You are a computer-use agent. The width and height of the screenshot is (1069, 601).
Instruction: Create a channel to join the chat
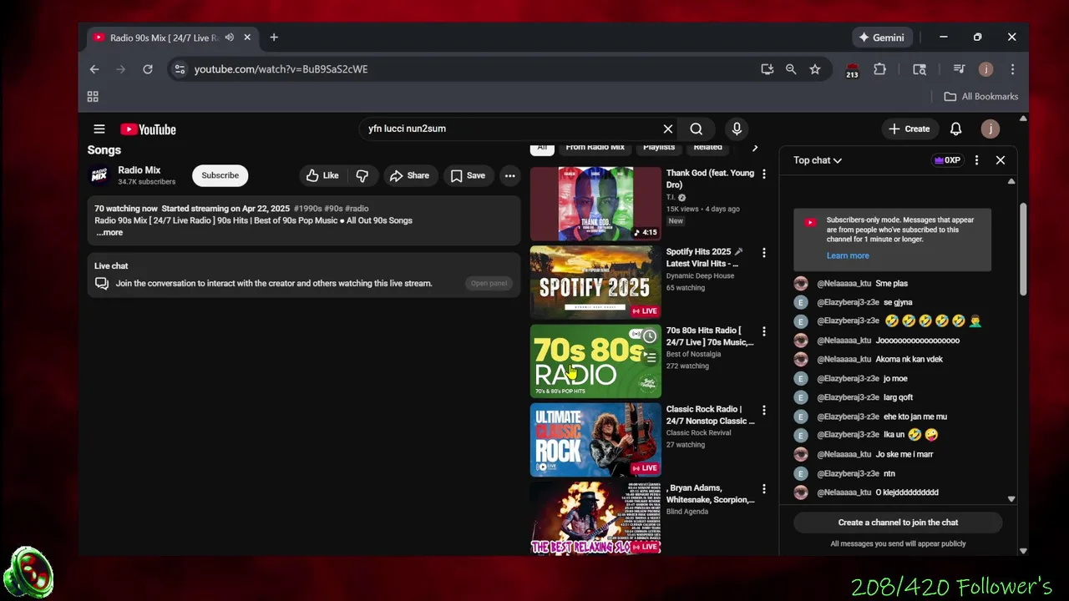pos(898,523)
